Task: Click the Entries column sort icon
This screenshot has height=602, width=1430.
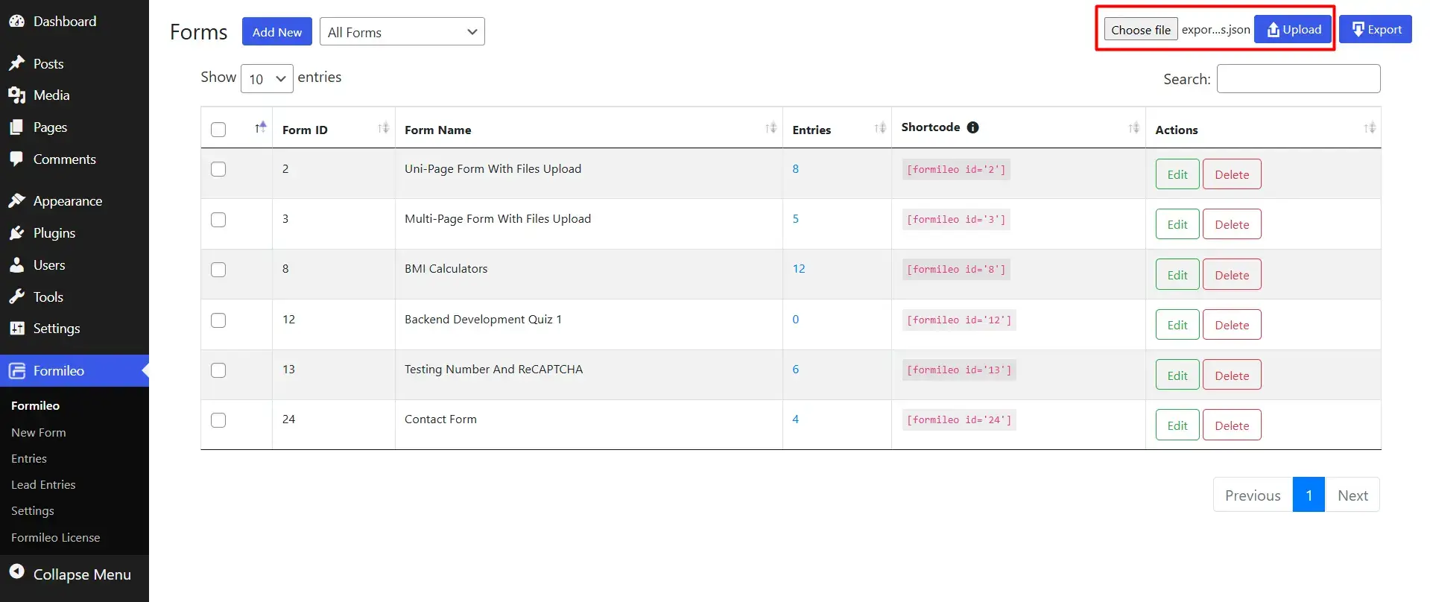Action: [x=880, y=128]
